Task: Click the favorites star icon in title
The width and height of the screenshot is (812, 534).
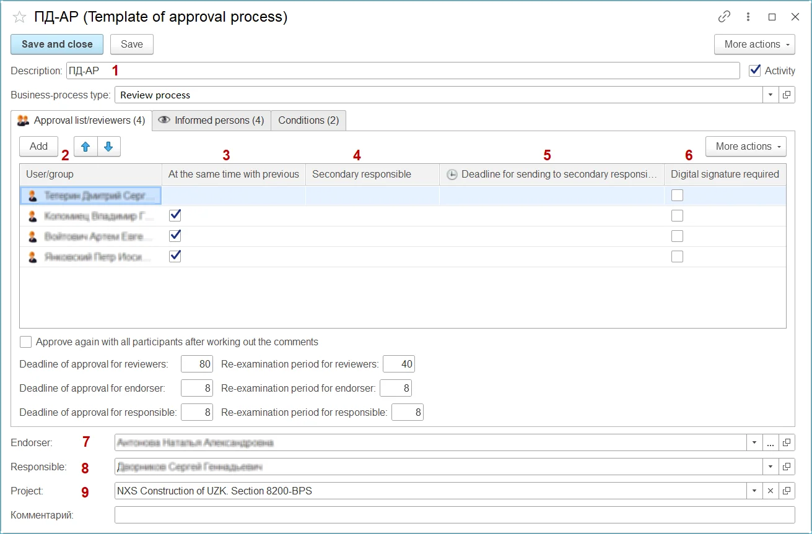Action: [19, 17]
